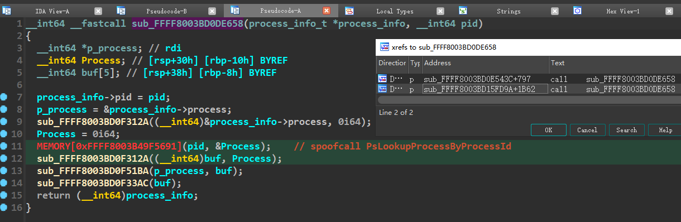Close the Pseudocode-A tab
This screenshot has height=222, width=681.
click(x=327, y=11)
